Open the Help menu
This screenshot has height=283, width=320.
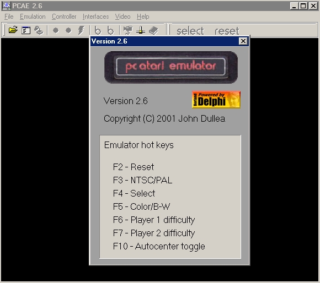(143, 17)
